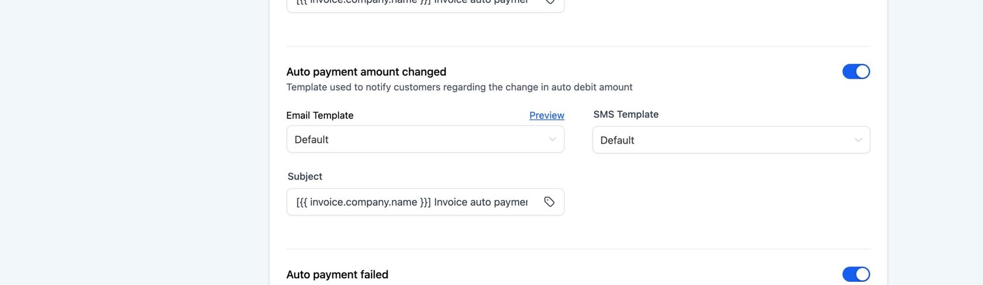Disable the Auto payment amount changed toggle

pos(856,72)
